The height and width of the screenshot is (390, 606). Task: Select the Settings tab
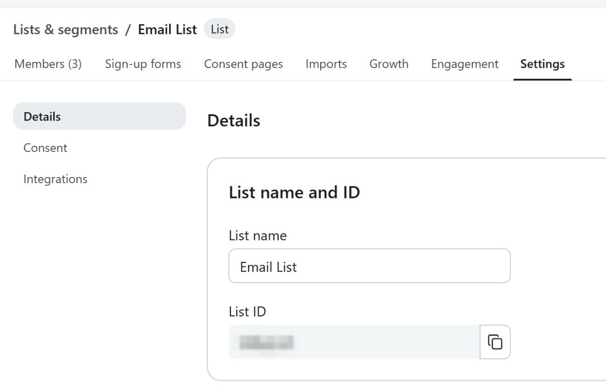[543, 64]
